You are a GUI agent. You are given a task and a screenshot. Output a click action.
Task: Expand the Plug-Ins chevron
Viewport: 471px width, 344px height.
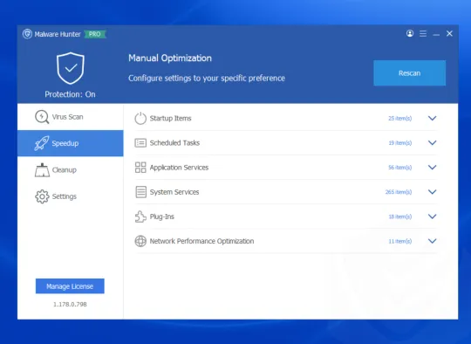(x=432, y=217)
